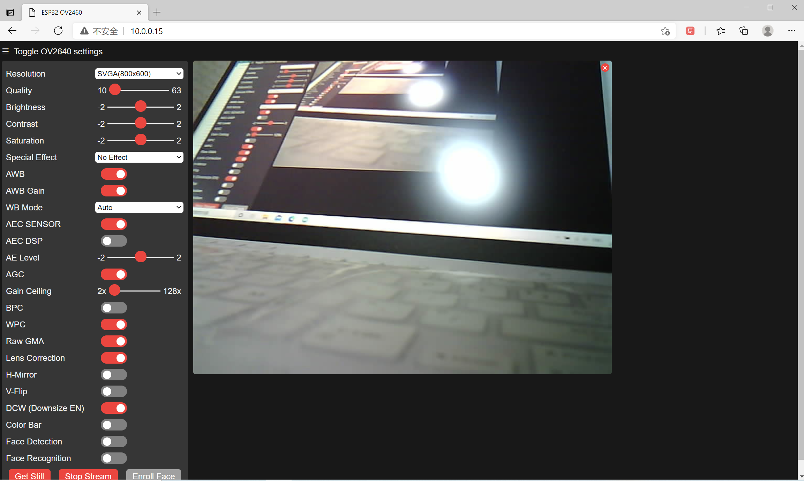Open the user profile avatar
804x481 pixels.
click(x=767, y=31)
